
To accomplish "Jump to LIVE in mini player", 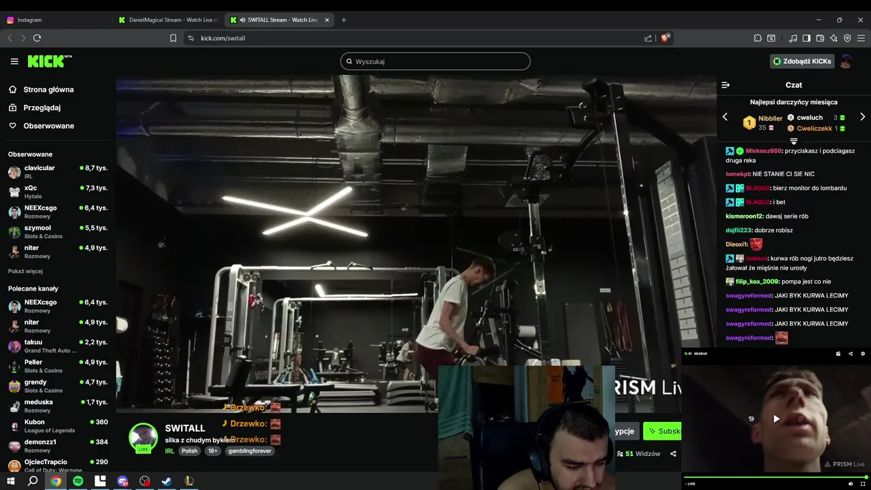I will (690, 484).
